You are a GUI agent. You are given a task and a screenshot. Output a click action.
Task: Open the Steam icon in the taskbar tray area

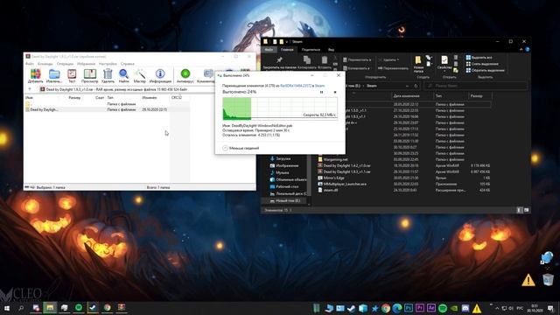coord(351,308)
